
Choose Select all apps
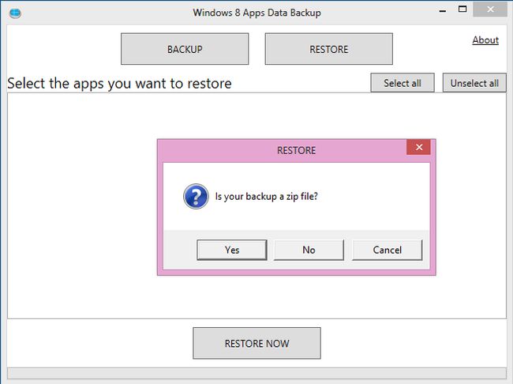click(403, 83)
